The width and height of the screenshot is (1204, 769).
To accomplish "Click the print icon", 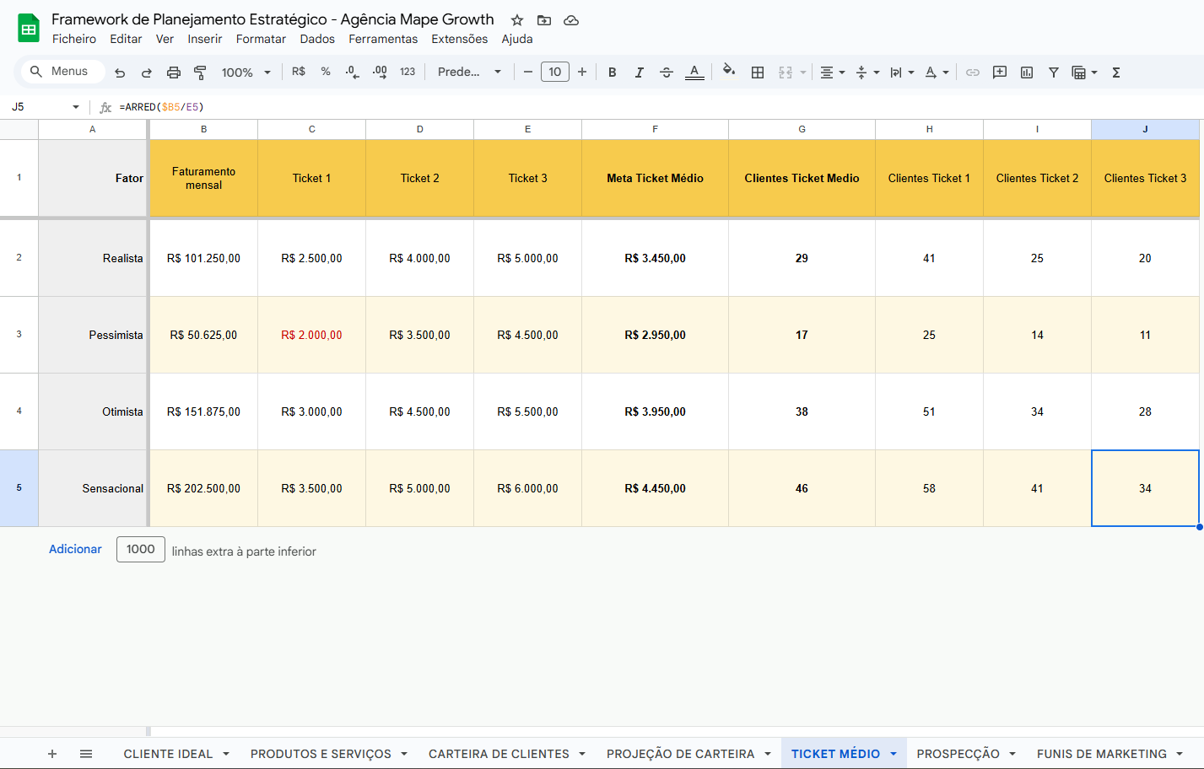I will pos(173,73).
